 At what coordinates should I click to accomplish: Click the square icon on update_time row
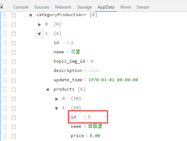13,80
